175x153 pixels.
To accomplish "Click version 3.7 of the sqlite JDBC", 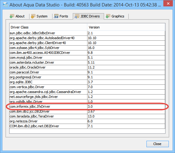I will pyautogui.click(x=90, y=82).
